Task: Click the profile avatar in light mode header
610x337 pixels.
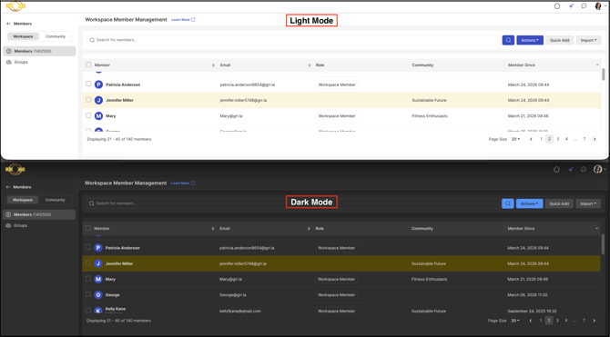Action: [598, 6]
